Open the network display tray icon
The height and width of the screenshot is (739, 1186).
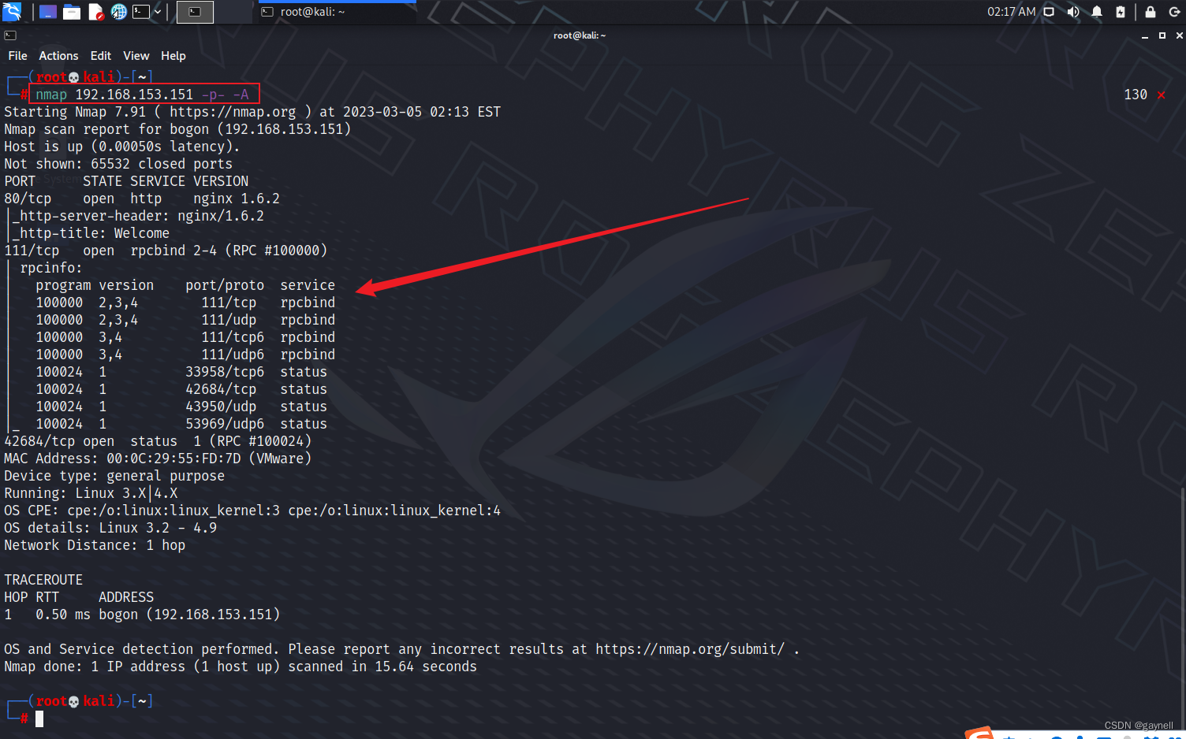tap(1049, 12)
